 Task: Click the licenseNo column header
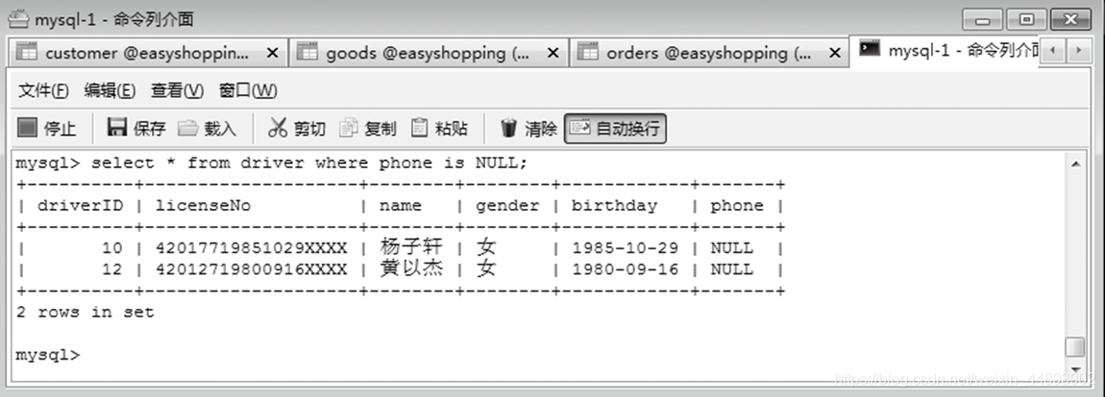[203, 205]
